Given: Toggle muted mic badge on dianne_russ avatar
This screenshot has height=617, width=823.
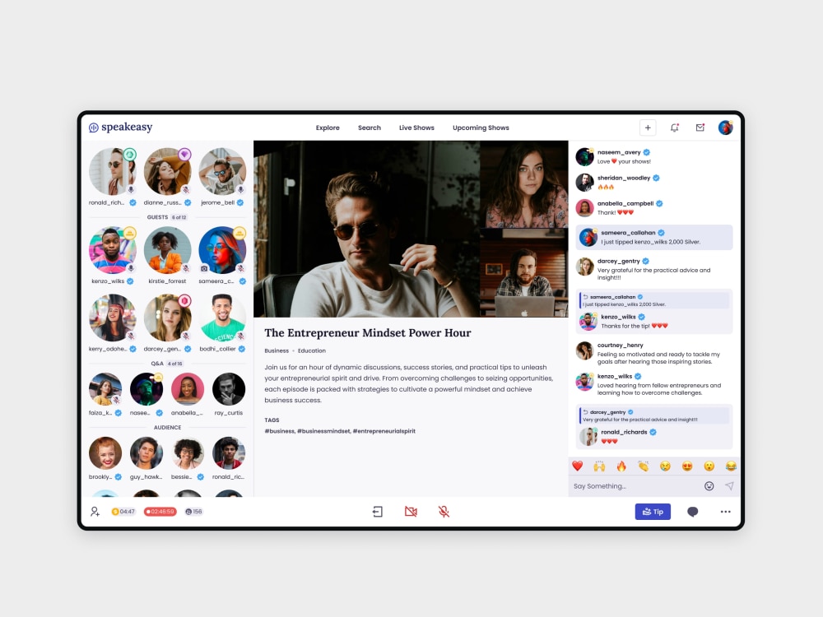Looking at the screenshot, I should tap(185, 189).
